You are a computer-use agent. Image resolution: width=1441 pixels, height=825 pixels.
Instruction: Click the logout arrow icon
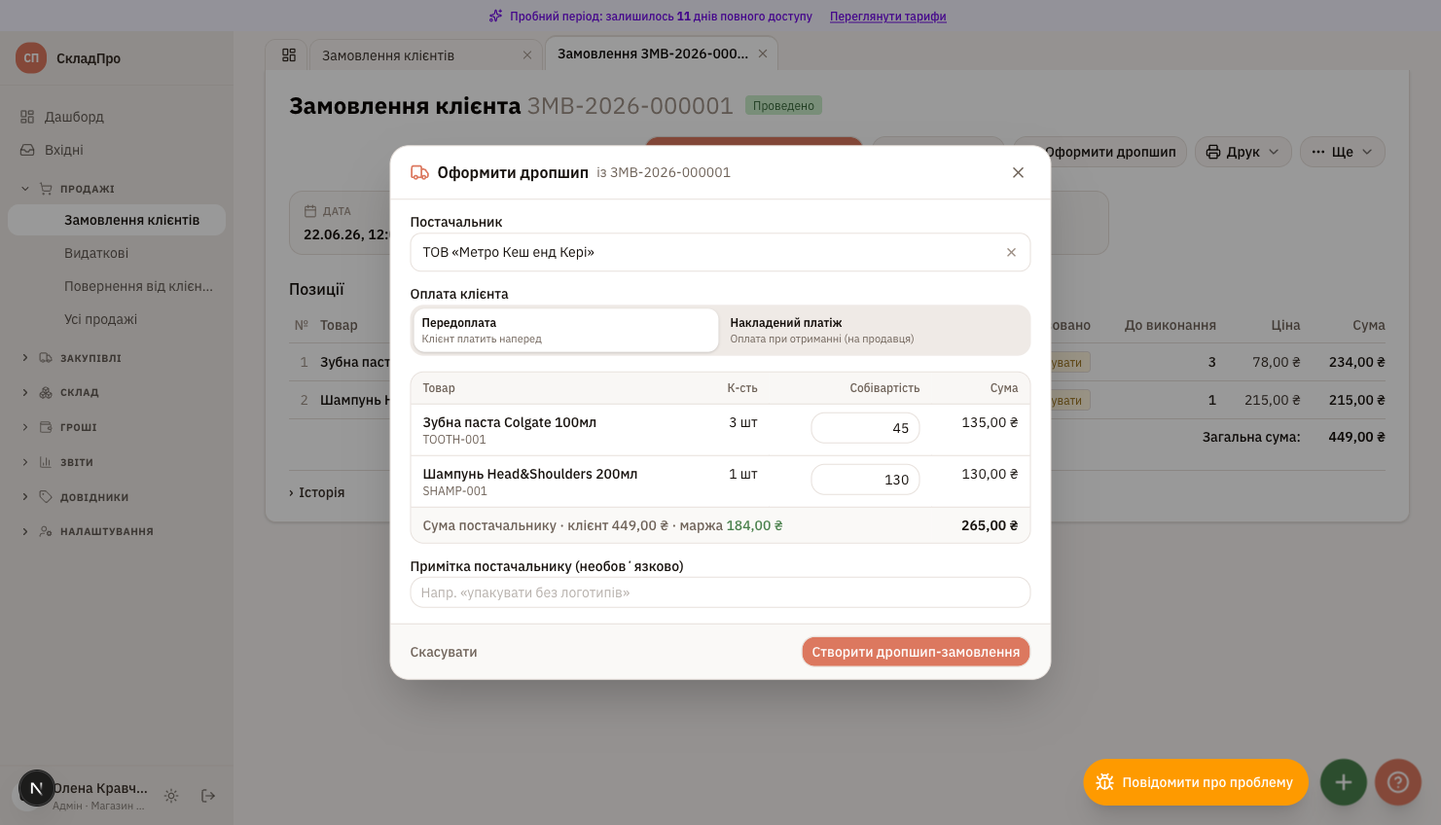208,796
